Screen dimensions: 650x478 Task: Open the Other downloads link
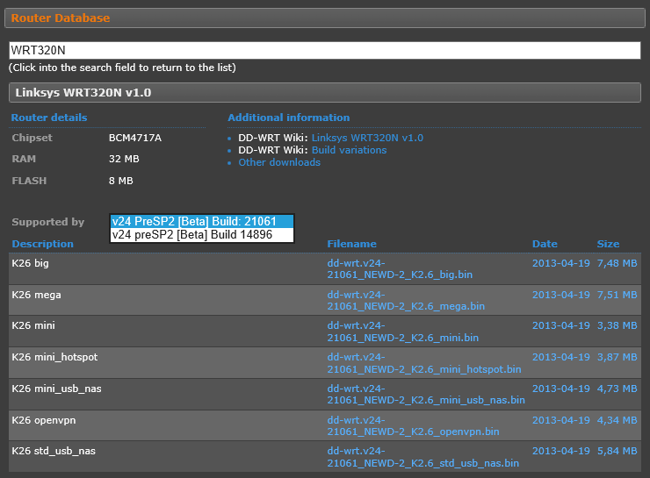(x=279, y=162)
